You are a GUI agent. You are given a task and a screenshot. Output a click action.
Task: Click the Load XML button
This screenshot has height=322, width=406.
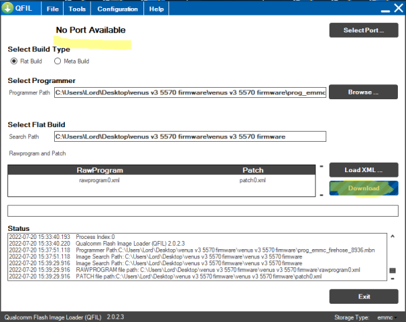(363, 170)
